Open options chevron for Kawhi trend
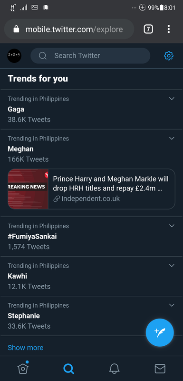The height and width of the screenshot is (381, 183). click(172, 265)
